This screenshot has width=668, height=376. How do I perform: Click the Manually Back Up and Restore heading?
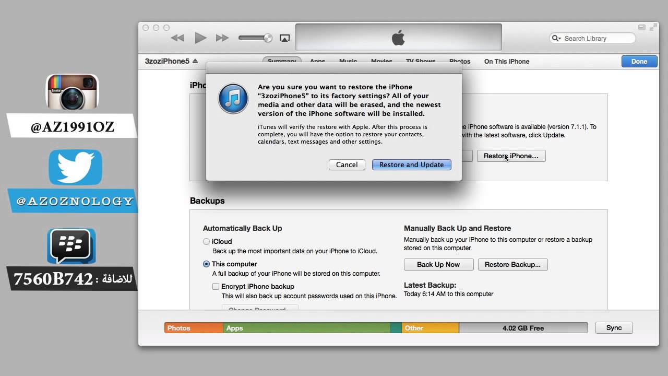tap(457, 228)
